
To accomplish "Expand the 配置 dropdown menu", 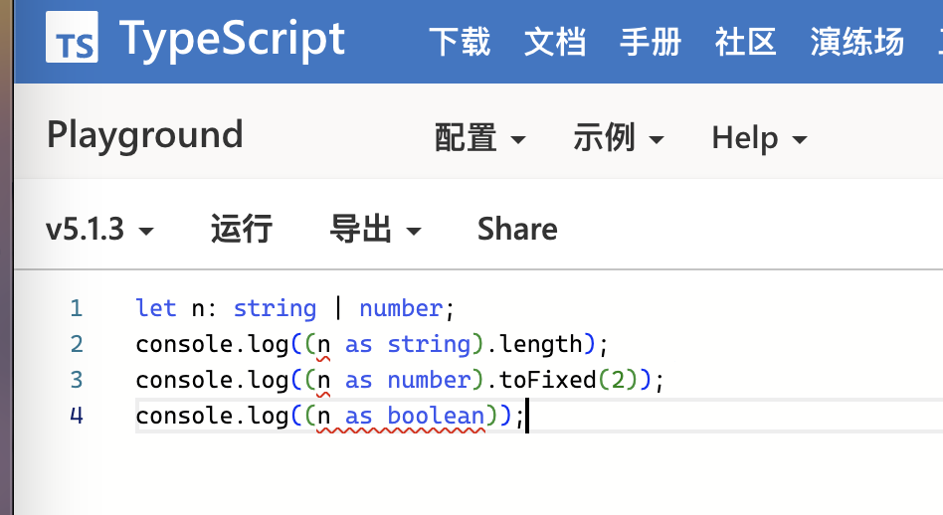I will 479,137.
